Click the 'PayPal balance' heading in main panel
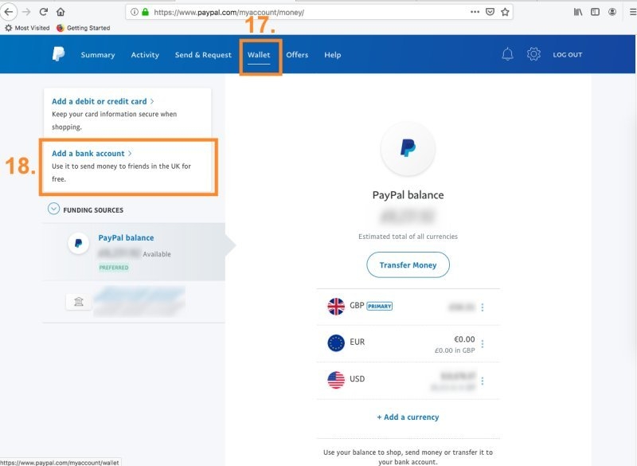Viewport: 637px width, 466px height. click(408, 195)
